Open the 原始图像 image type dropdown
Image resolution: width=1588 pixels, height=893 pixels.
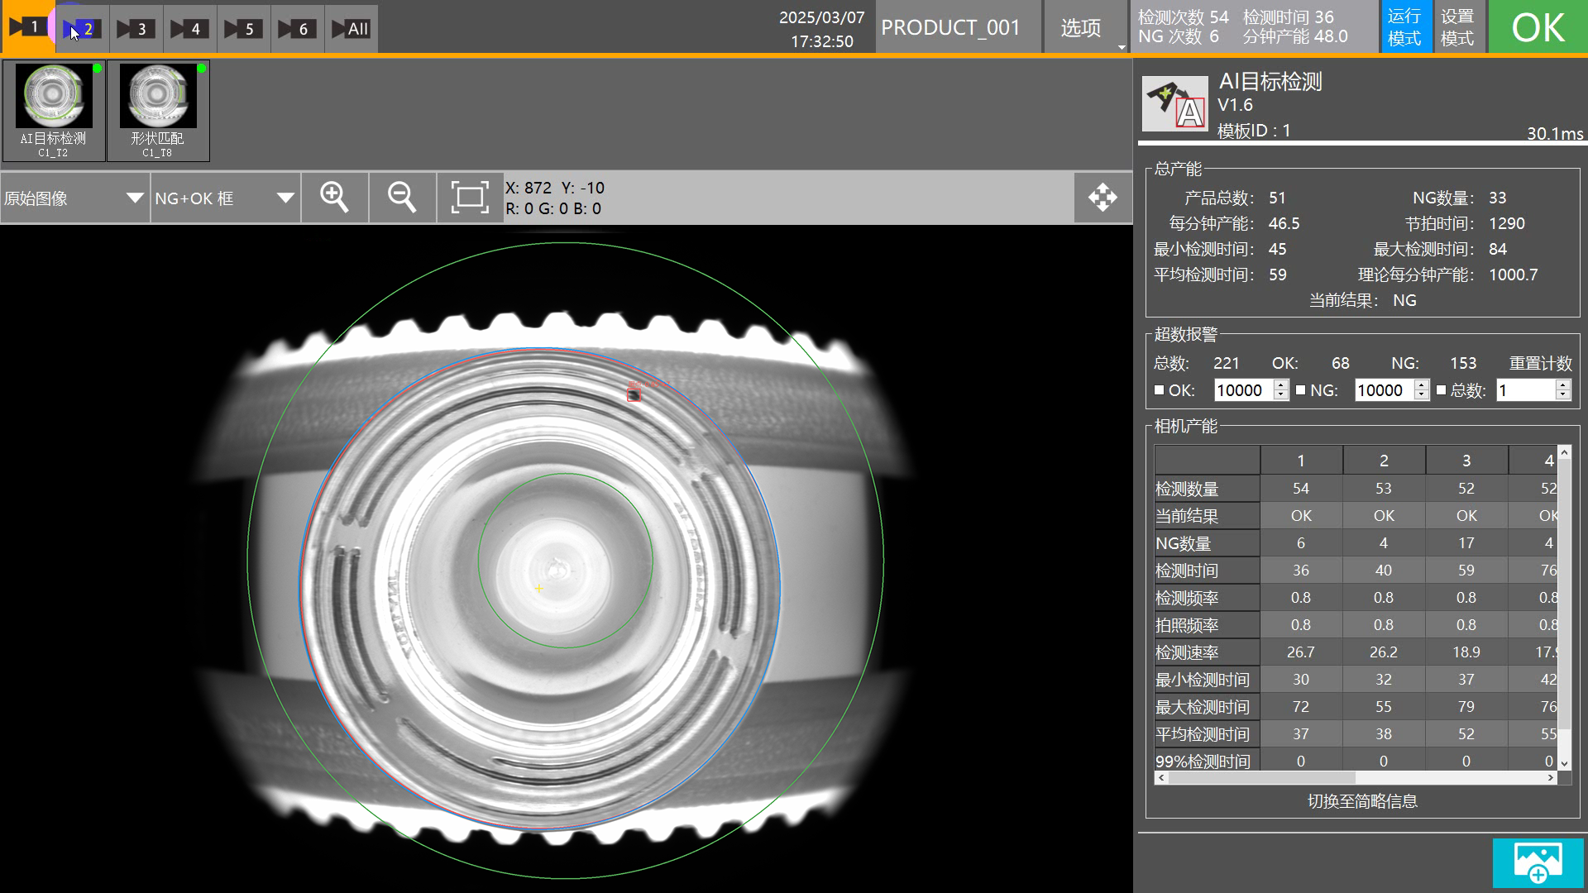click(74, 198)
